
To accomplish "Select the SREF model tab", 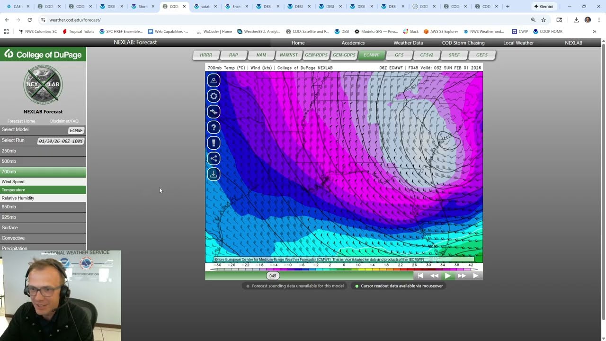I will tap(454, 55).
